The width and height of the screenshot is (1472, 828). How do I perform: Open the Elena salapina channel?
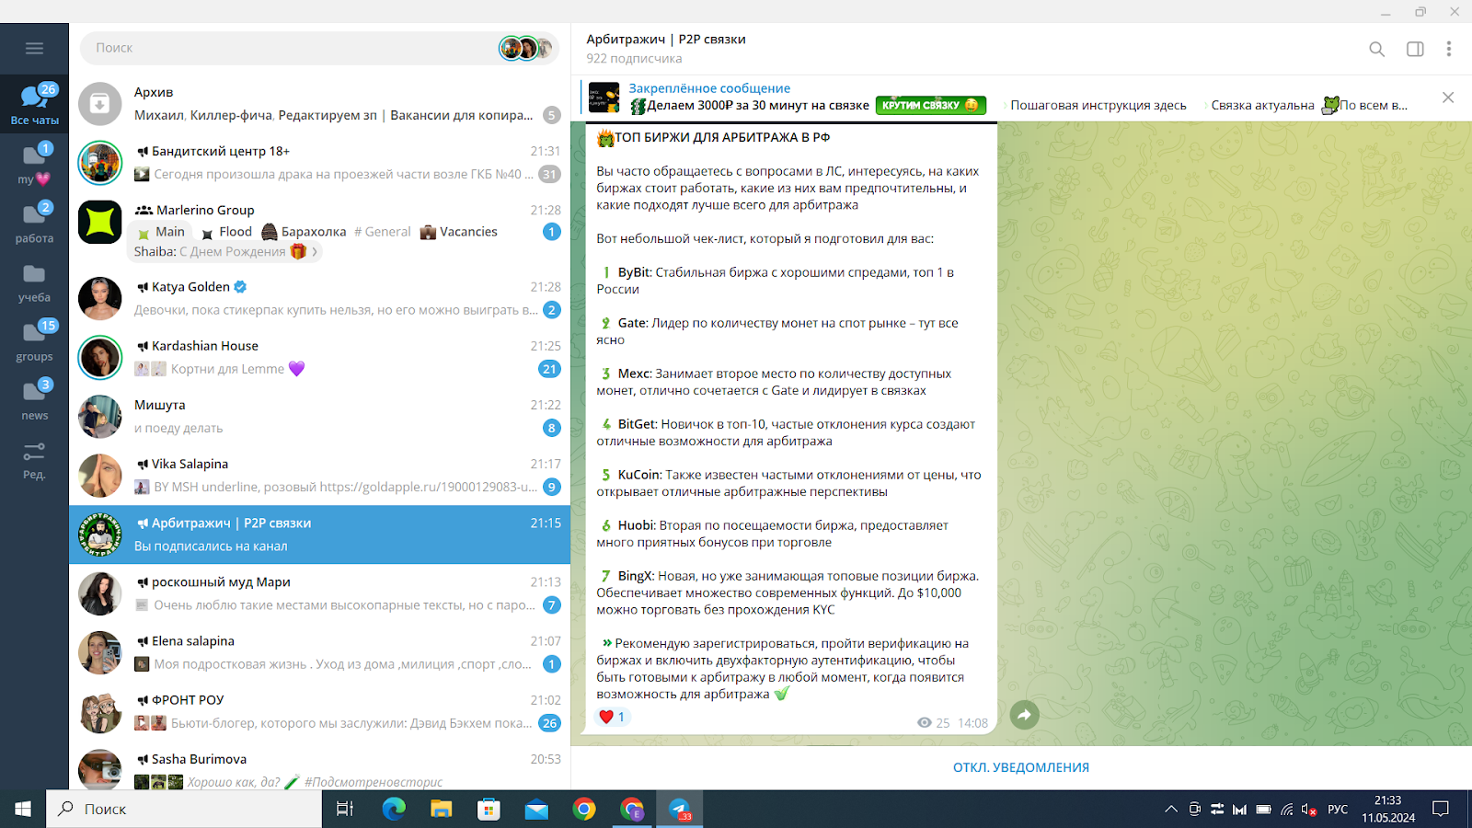coord(319,652)
